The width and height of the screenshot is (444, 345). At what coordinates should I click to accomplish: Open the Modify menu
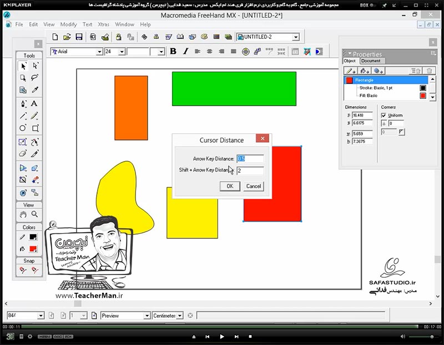68,24
